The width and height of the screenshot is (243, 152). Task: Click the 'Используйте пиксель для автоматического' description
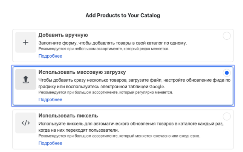(x=131, y=127)
